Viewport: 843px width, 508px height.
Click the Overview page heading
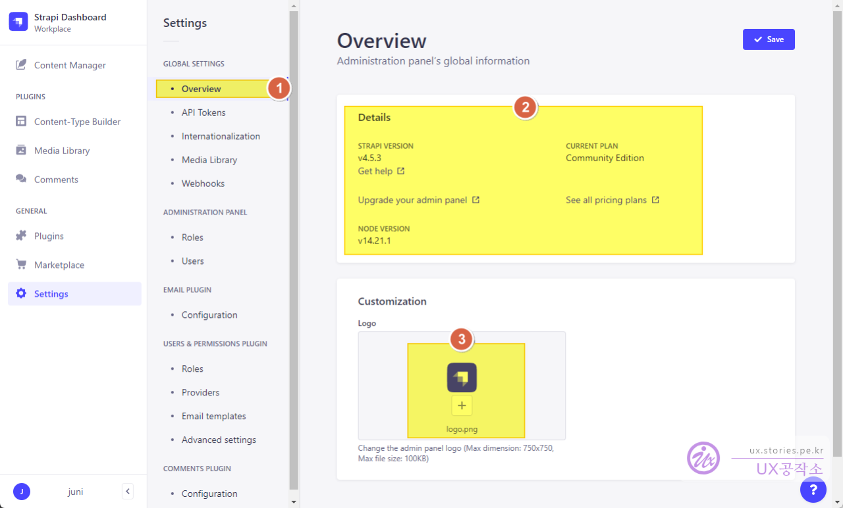[x=382, y=41]
